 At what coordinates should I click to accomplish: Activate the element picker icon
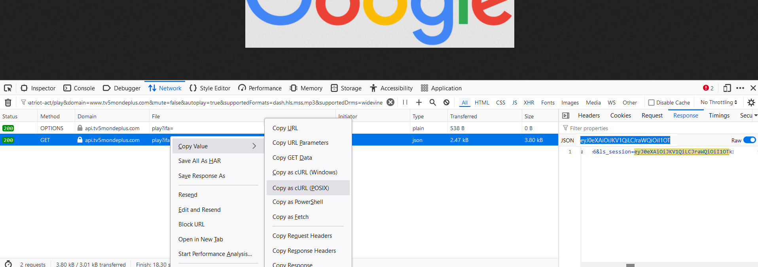pos(8,88)
